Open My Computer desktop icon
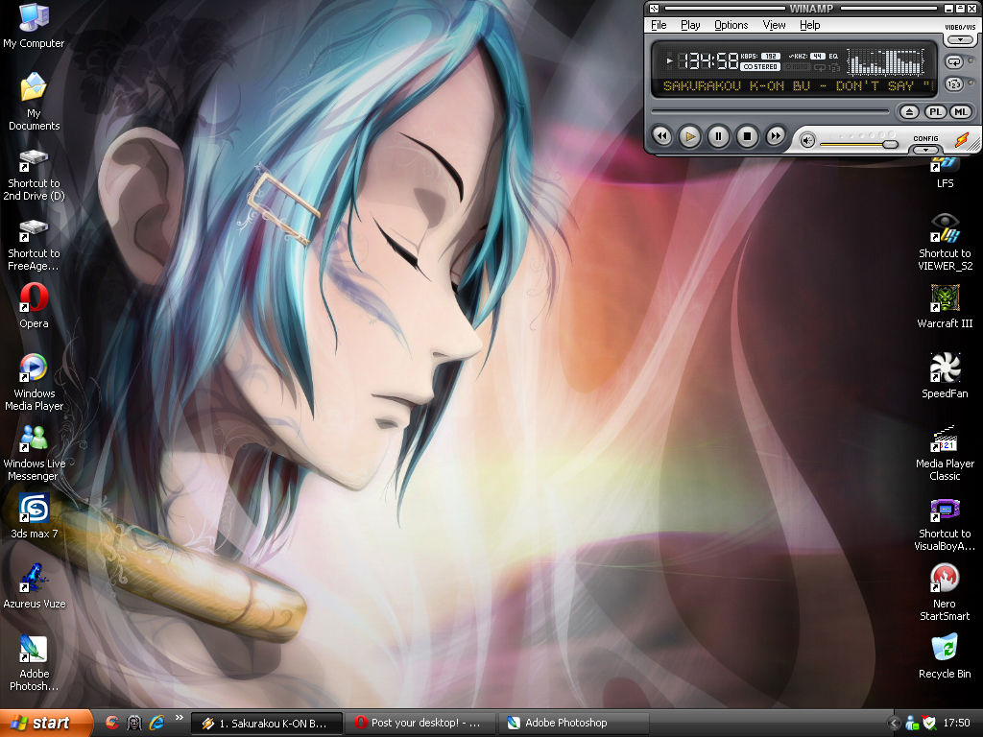 click(x=34, y=17)
